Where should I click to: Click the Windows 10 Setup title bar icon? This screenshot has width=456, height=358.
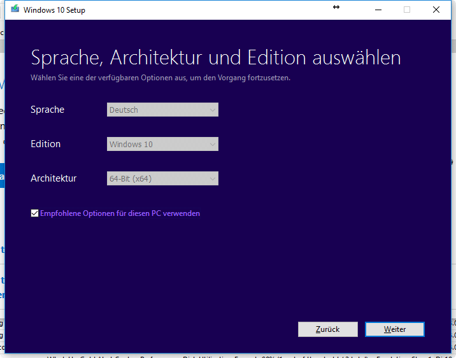pos(15,10)
